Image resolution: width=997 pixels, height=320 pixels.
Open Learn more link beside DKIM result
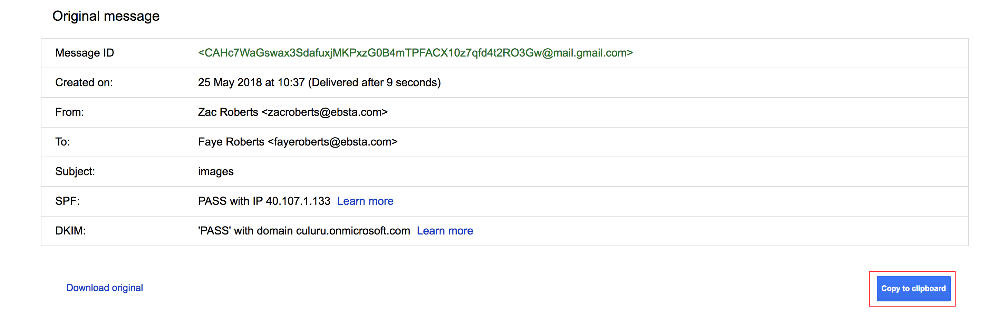tap(445, 231)
